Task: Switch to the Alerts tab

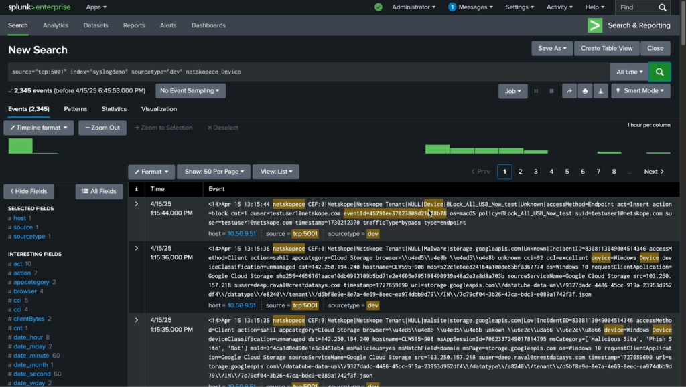Action: click(x=168, y=25)
